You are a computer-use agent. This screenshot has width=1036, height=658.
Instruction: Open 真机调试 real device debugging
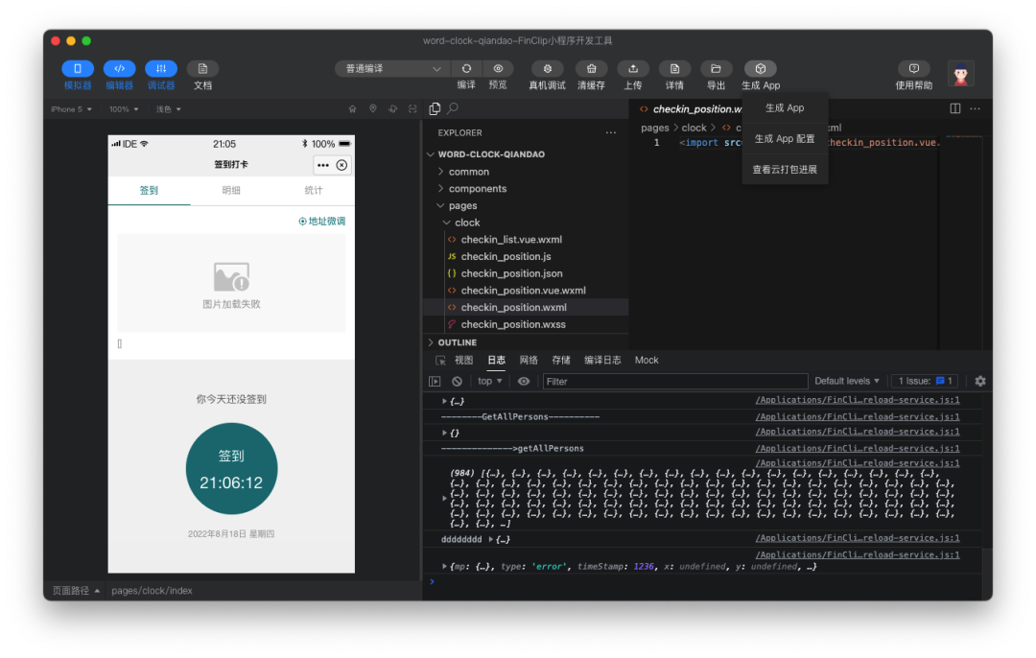[547, 69]
